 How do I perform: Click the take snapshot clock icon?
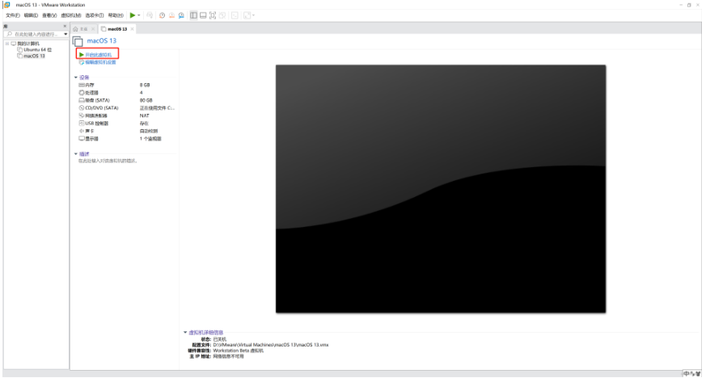(162, 15)
